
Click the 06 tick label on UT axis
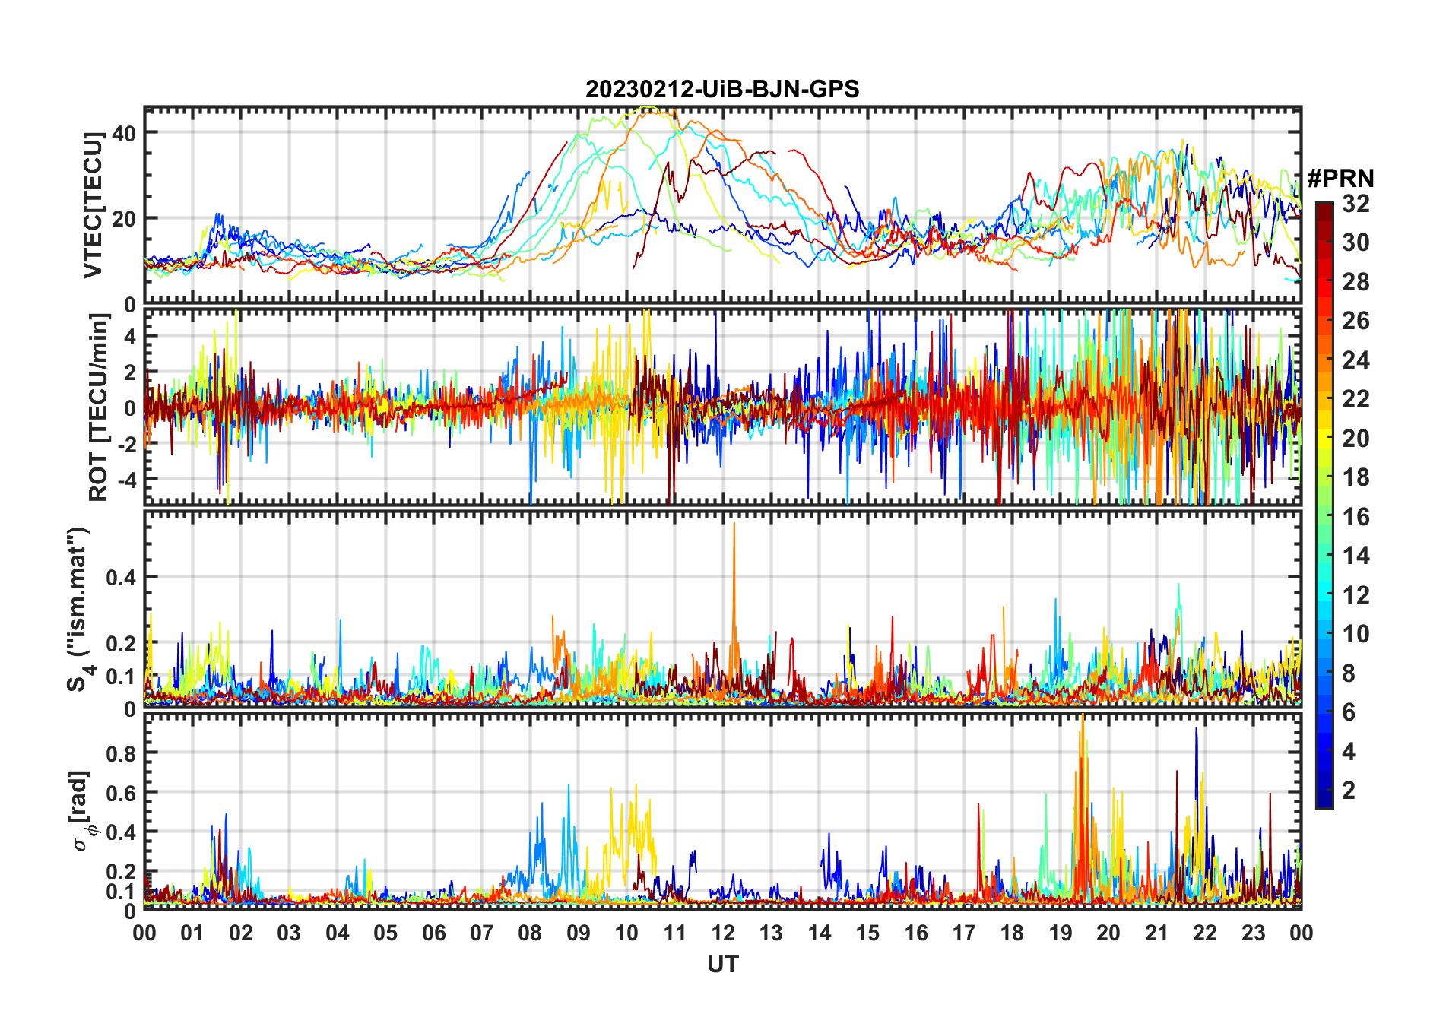click(x=433, y=933)
